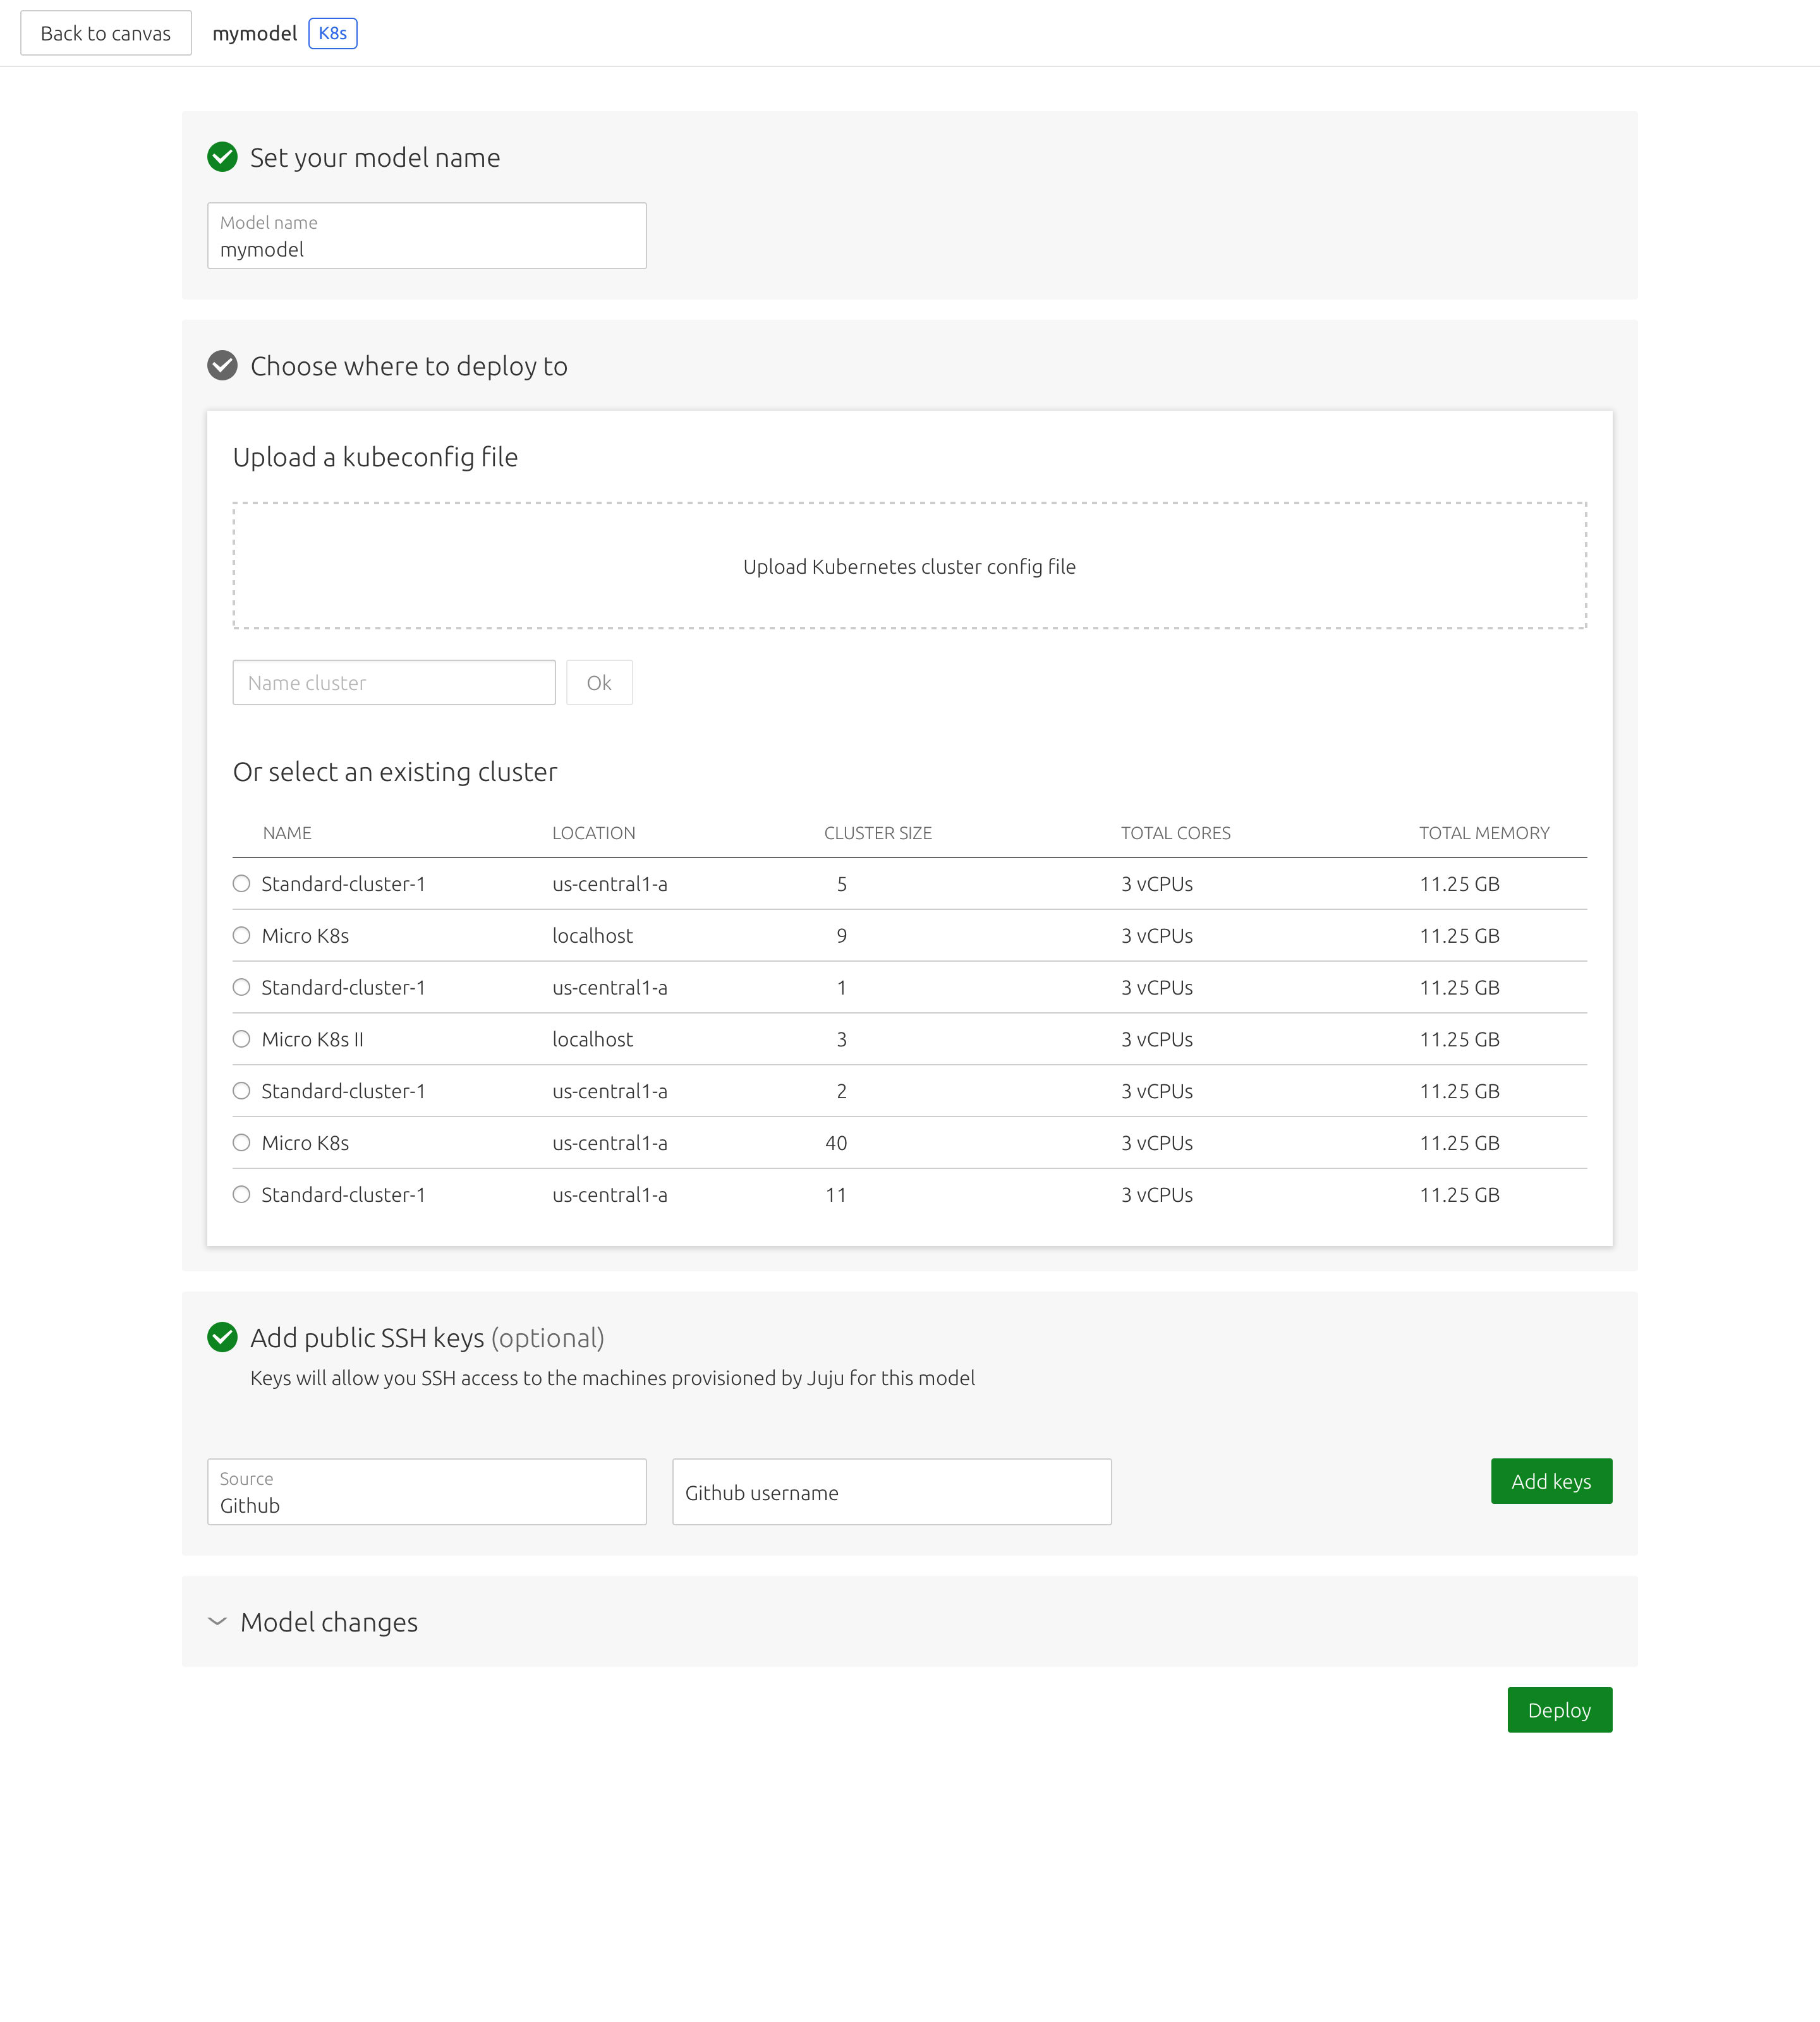
Task: Open the Source Github dropdown
Action: pyautogui.click(x=427, y=1492)
